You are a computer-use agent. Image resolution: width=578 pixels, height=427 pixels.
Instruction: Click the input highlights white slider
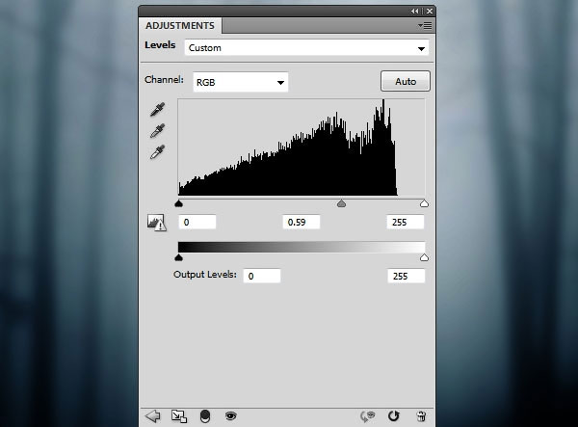pyautogui.click(x=424, y=203)
